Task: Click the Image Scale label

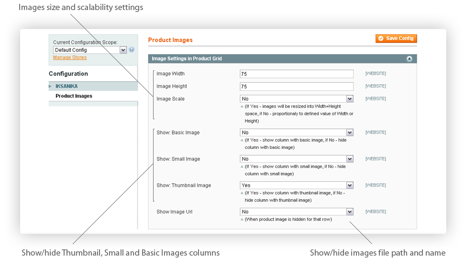Action: tap(170, 99)
